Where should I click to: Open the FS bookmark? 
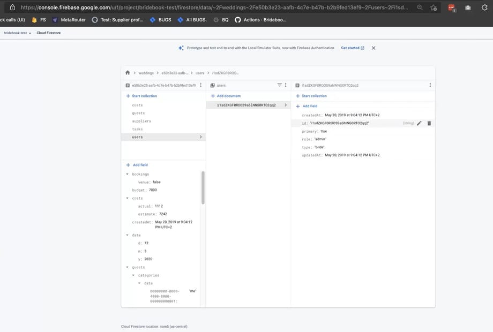tap(39, 20)
